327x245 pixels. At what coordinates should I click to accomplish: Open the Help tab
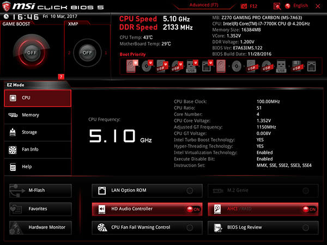pos(38,167)
